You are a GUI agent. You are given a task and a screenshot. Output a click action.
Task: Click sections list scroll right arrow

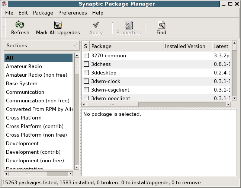click(x=70, y=174)
